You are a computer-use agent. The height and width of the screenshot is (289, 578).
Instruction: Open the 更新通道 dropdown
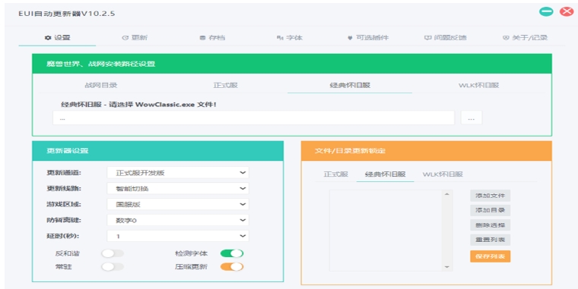coord(178,173)
